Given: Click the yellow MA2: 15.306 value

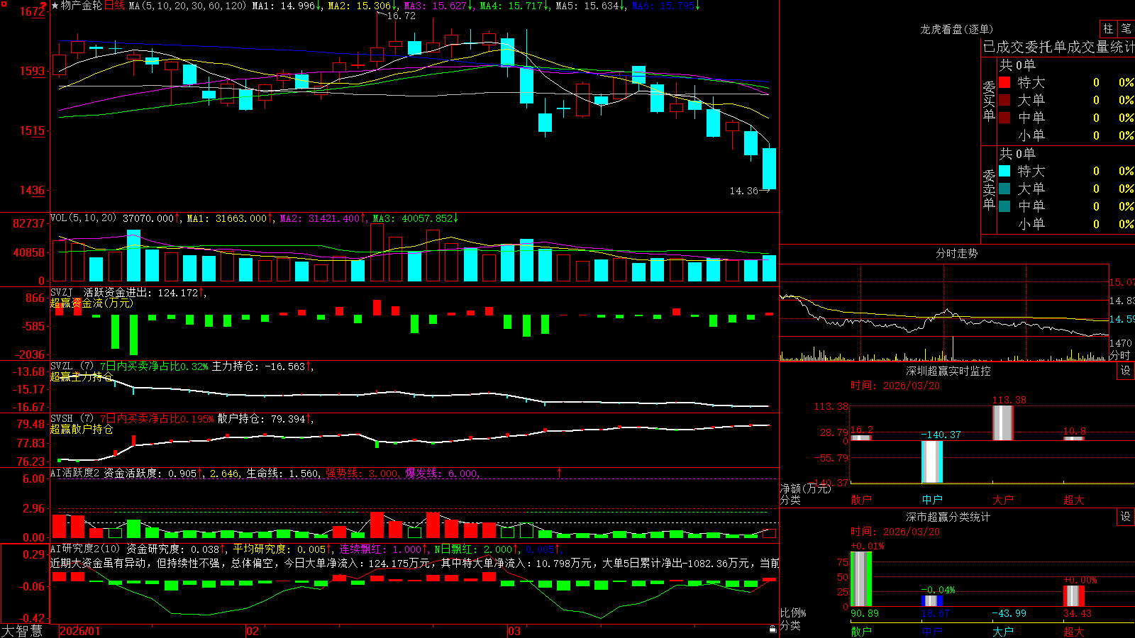Looking at the screenshot, I should pyautogui.click(x=362, y=6).
